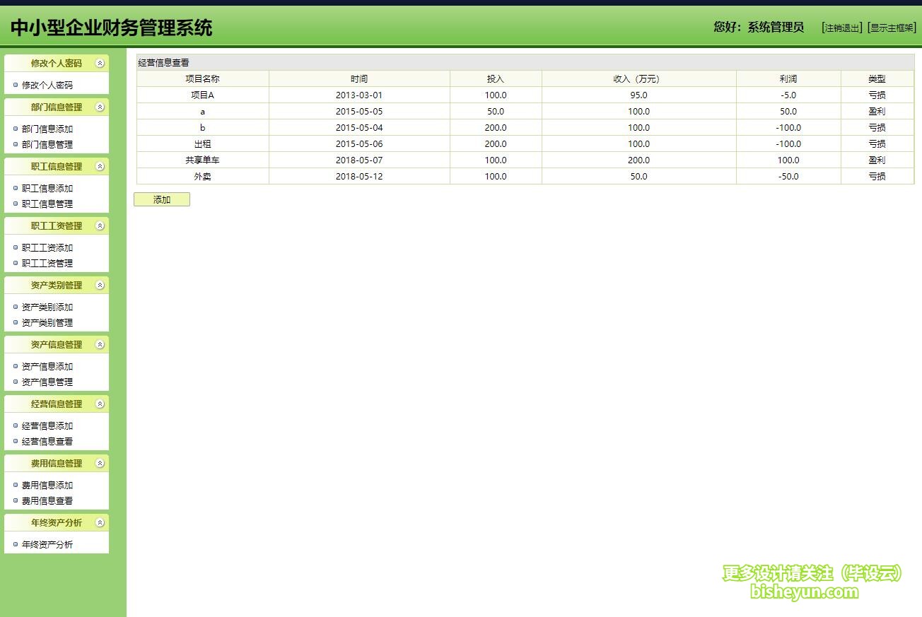Go to 资产信息添加
Viewport: 922px width, 617px height.
point(47,367)
